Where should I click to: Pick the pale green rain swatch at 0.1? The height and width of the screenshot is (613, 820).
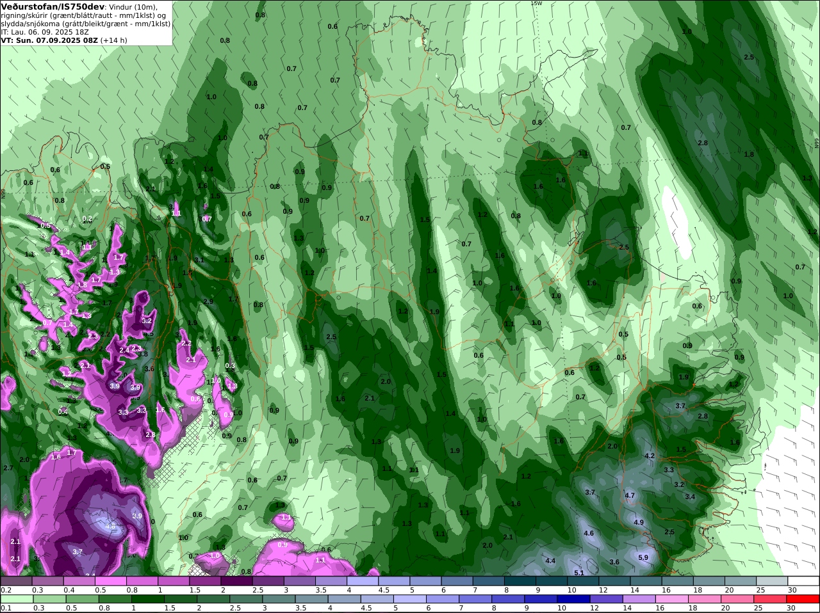point(16,600)
